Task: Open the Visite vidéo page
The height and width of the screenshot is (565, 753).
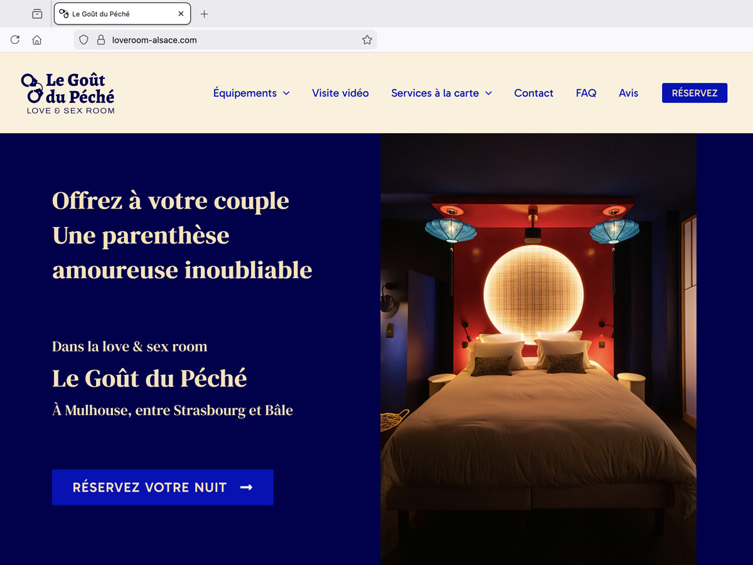Action: tap(340, 93)
